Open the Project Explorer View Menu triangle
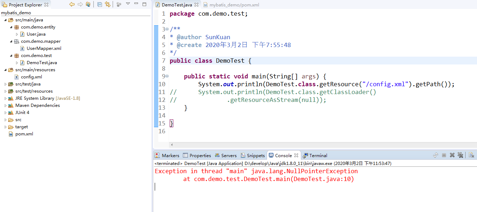Viewport: 477px width, 212px height. [x=128, y=4]
